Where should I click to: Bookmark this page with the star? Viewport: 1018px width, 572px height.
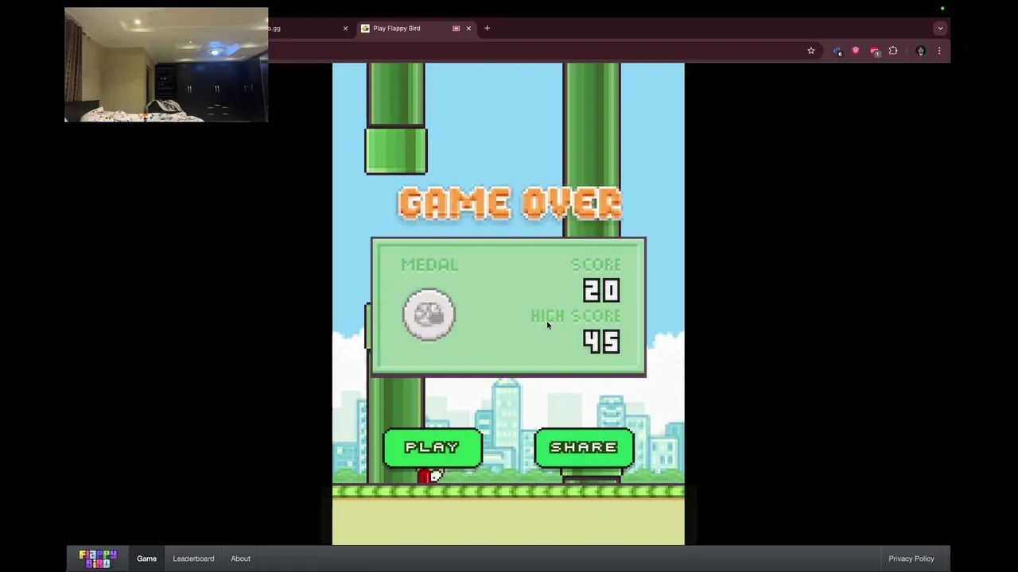click(x=811, y=51)
